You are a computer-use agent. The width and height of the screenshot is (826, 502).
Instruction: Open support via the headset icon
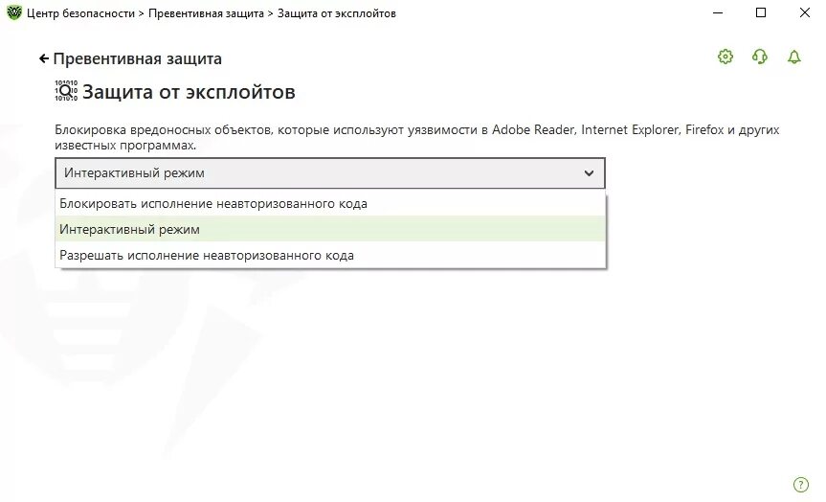[760, 57]
